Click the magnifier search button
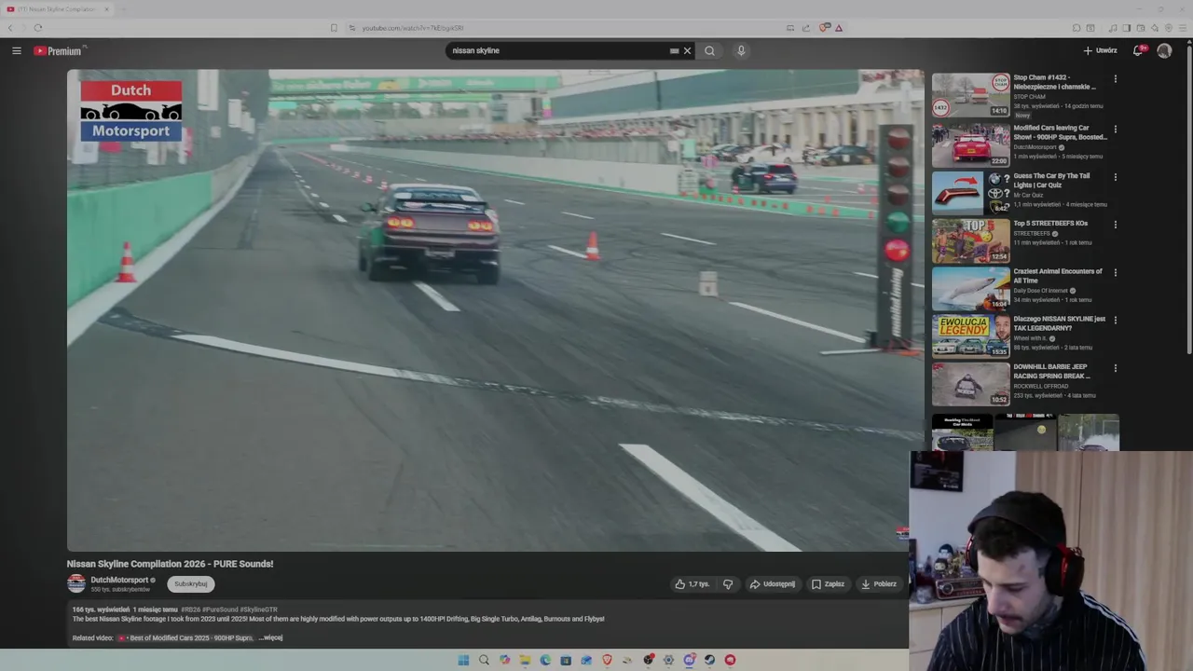The width and height of the screenshot is (1193, 671). pos(709,50)
